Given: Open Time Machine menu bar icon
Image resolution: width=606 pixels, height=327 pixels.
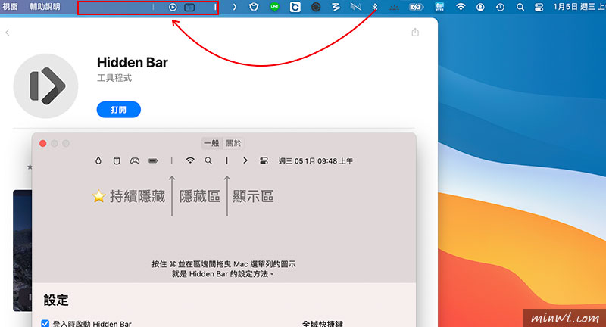Looking at the screenshot, I should 500,7.
